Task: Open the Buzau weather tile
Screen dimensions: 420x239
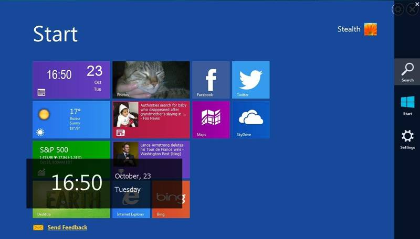Action: click(71, 119)
